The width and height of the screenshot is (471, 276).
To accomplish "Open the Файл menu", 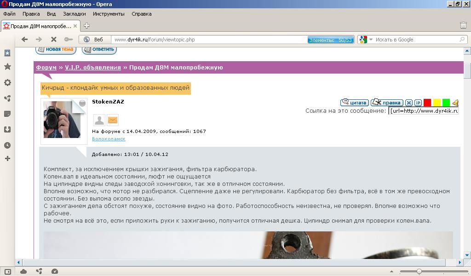I will [9, 14].
